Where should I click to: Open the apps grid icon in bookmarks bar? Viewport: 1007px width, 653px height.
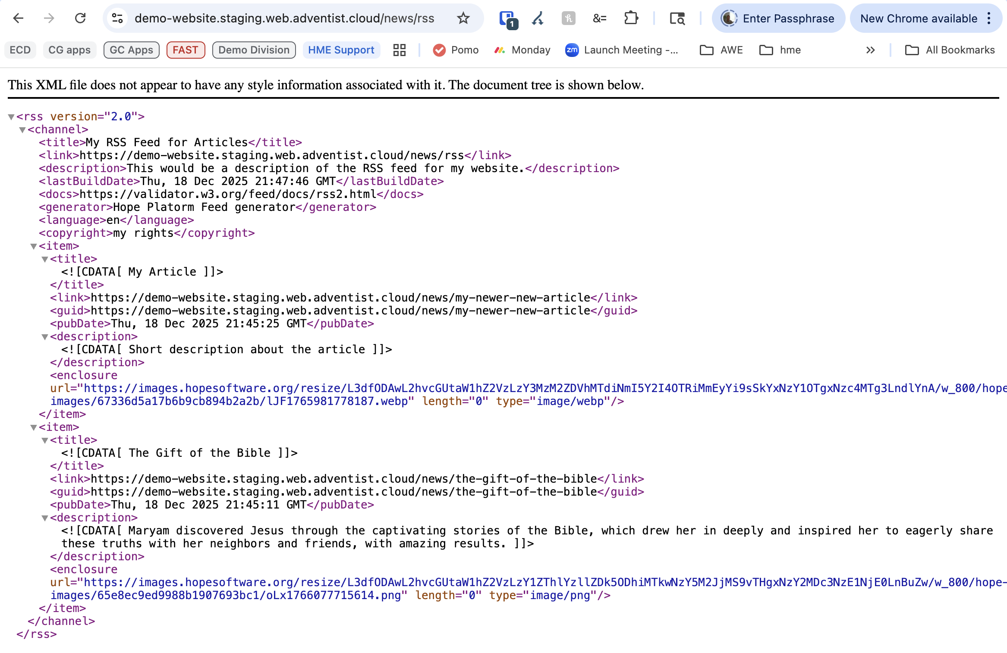[399, 50]
